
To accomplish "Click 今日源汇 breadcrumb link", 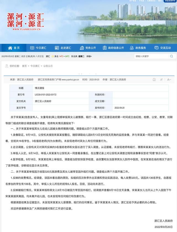I will [35, 66].
